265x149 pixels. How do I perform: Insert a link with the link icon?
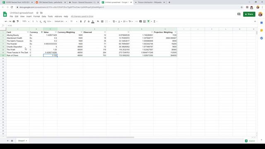pyautogui.click(x=137, y=22)
